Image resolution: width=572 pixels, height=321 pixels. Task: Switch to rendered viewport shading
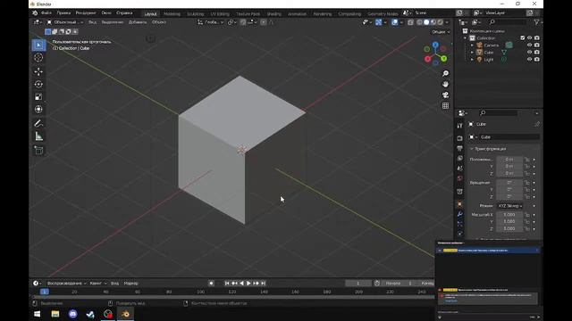(441, 22)
